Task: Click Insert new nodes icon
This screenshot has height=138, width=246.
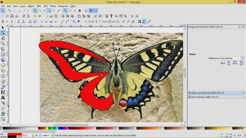Action: pyautogui.click(x=3, y=21)
